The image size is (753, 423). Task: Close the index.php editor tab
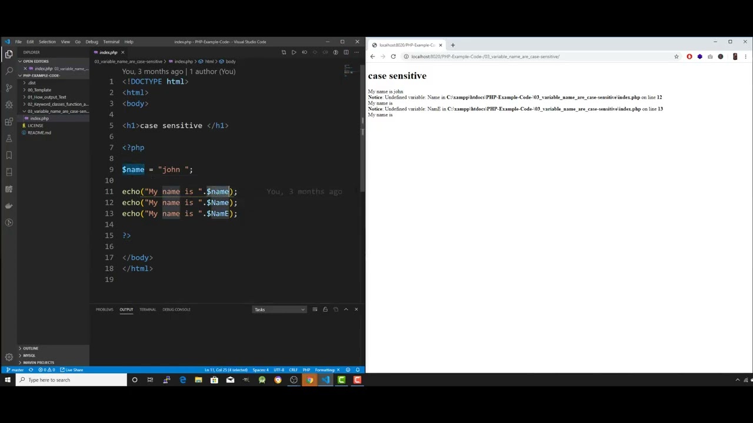(x=122, y=52)
